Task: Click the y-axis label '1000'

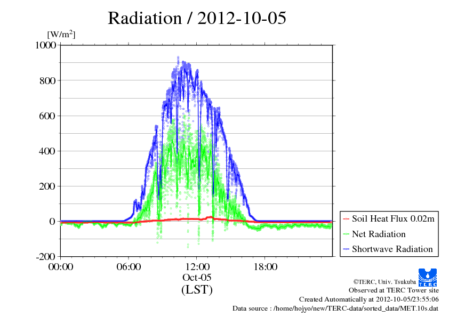Action: click(x=45, y=45)
